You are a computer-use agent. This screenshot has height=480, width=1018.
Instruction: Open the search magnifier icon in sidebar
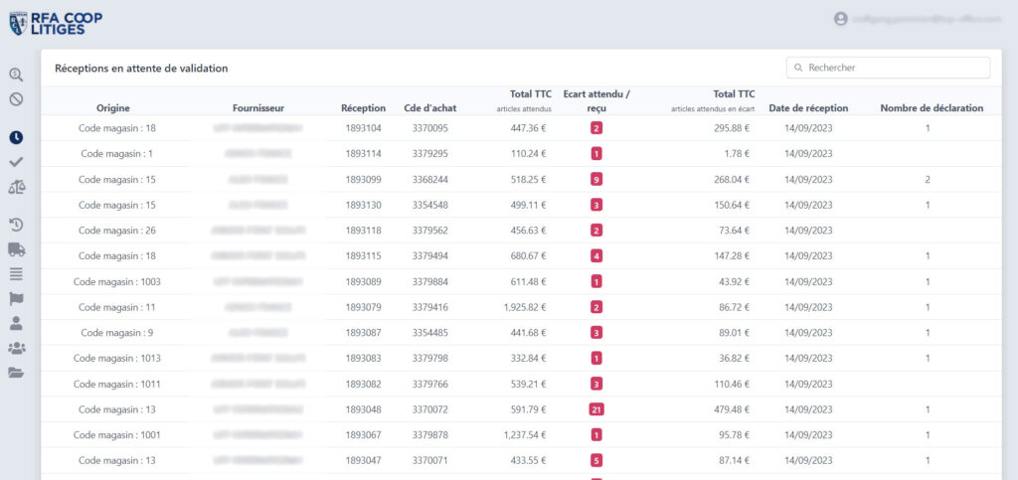tap(16, 75)
